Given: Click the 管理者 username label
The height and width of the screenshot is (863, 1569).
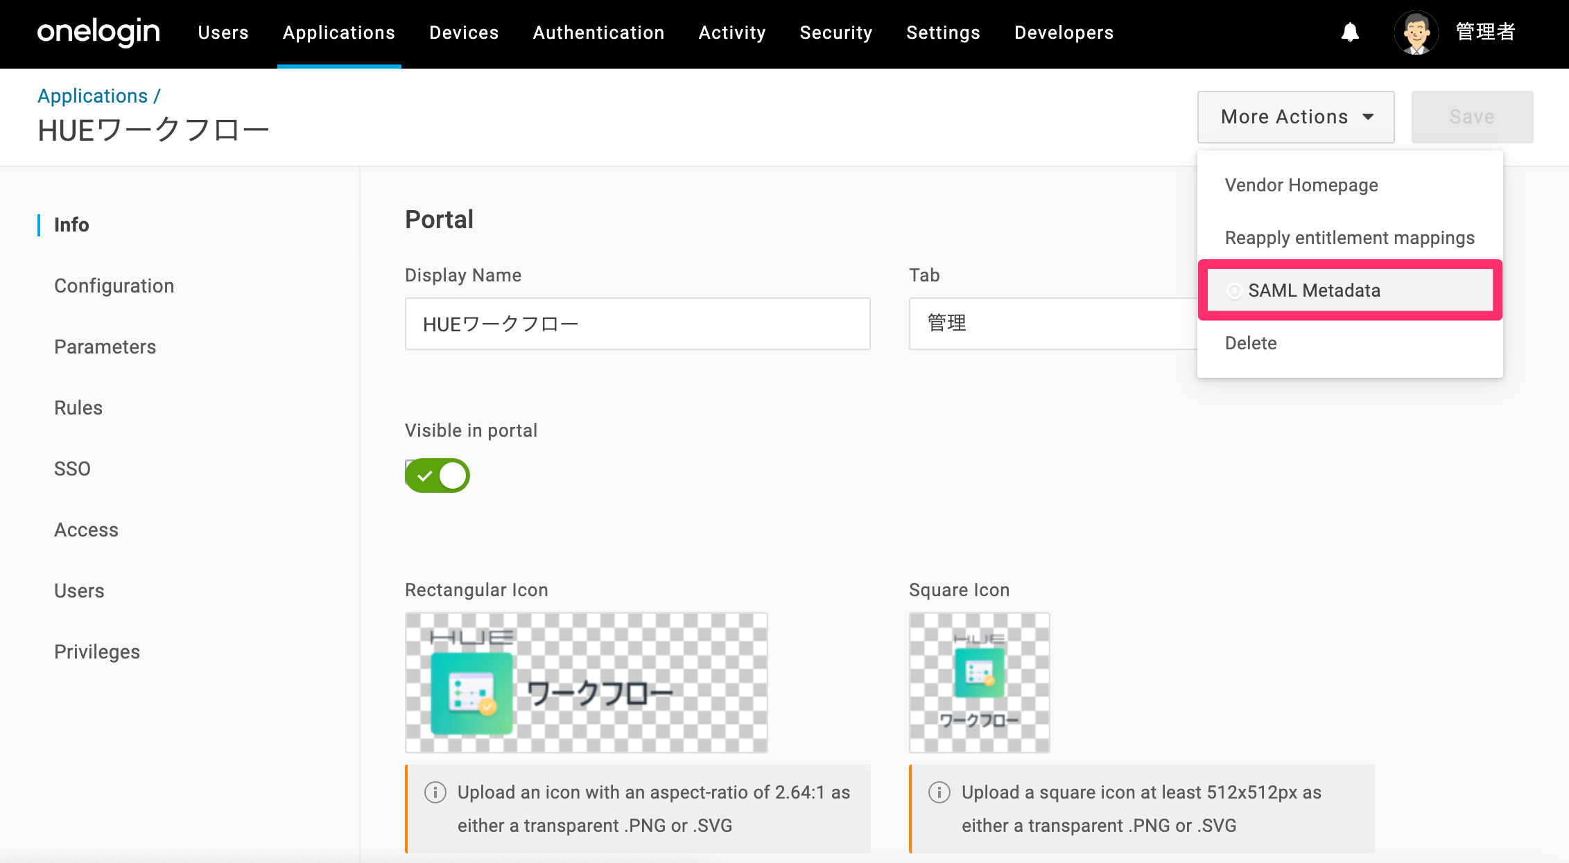Looking at the screenshot, I should (x=1486, y=32).
